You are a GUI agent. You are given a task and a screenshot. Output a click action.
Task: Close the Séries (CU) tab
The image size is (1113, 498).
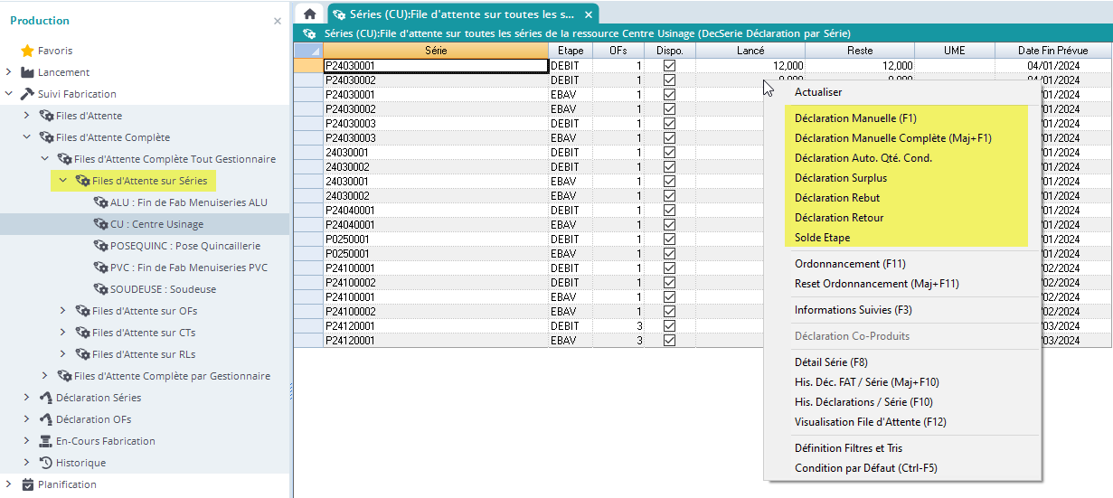point(589,14)
